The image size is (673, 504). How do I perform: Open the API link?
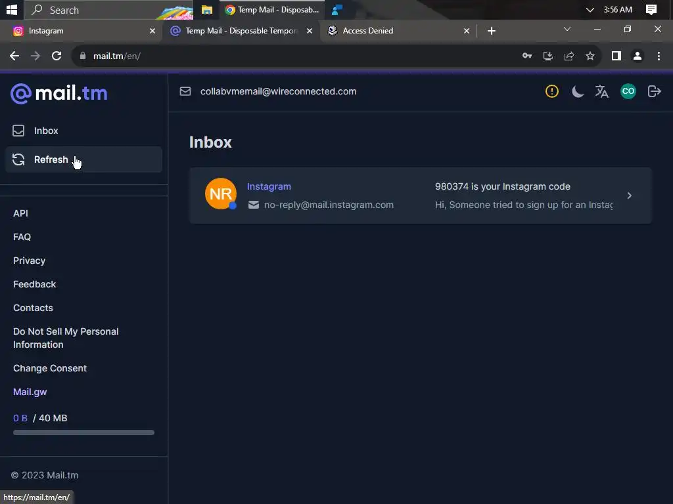click(20, 213)
